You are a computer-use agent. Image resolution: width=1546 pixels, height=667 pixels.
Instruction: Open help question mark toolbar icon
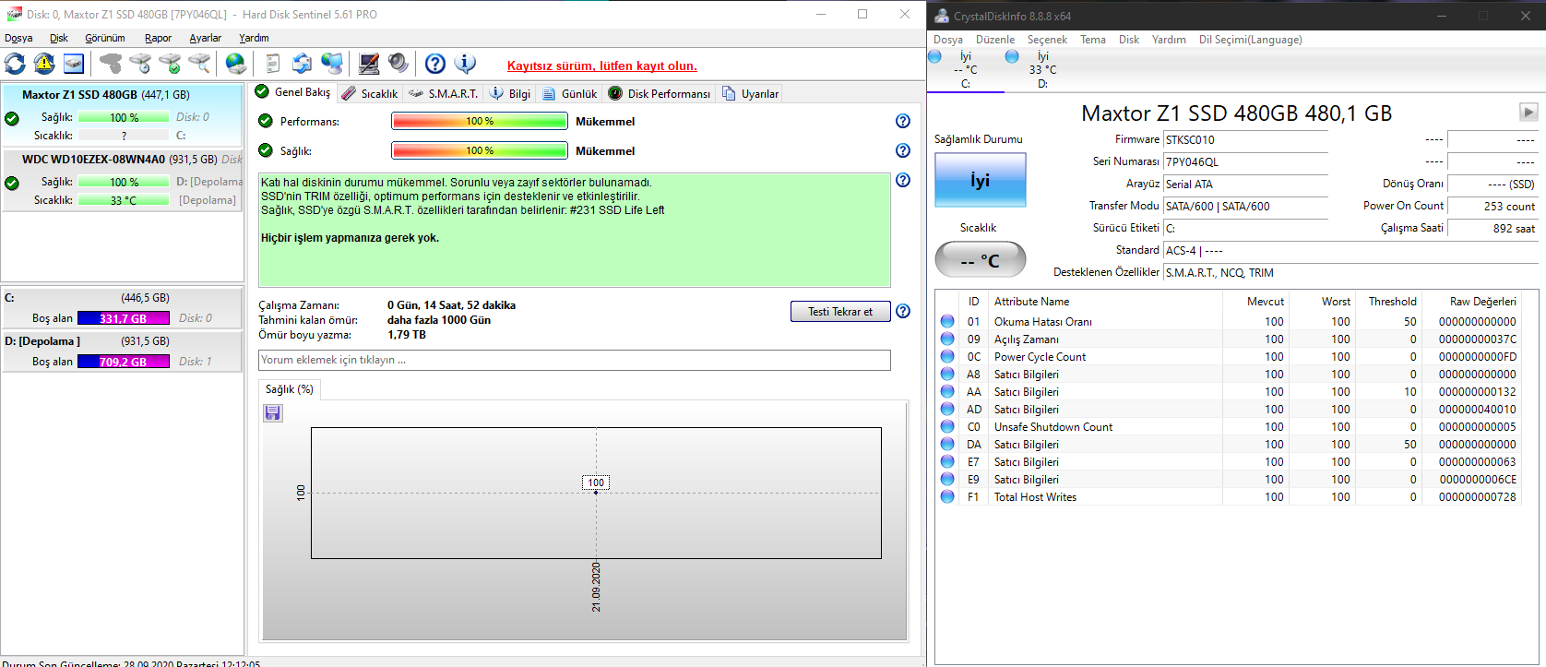[435, 64]
